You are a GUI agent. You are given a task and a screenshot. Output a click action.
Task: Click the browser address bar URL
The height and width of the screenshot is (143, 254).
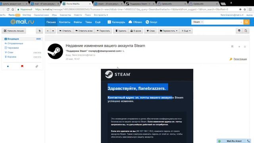coord(131,10)
